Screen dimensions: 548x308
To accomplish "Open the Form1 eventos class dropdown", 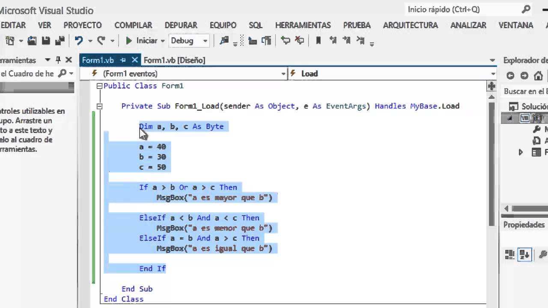I will 283,74.
